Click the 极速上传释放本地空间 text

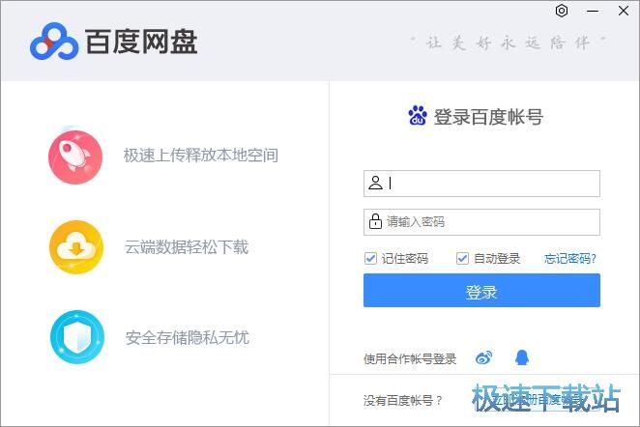201,156
